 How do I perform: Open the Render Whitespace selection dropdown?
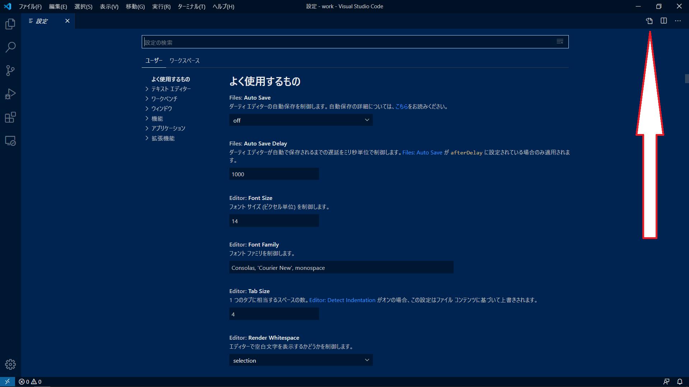(301, 360)
